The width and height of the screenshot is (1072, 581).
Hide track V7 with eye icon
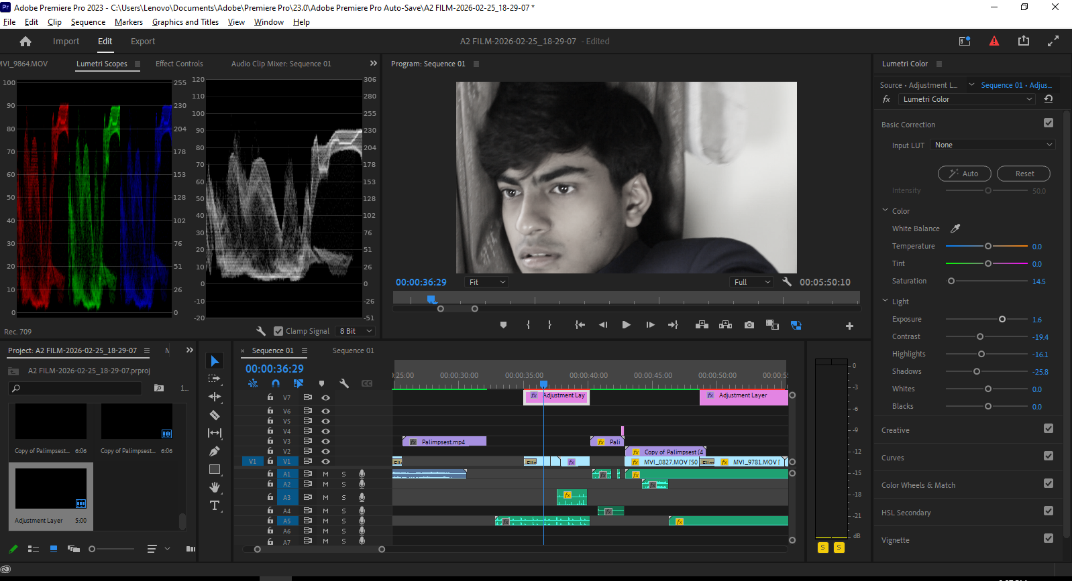(x=325, y=397)
